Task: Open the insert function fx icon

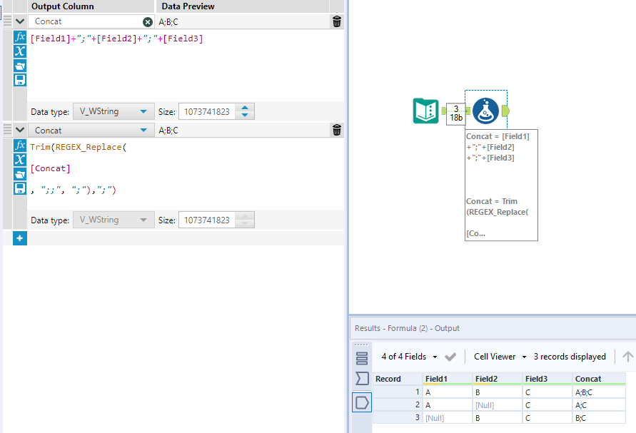Action: coord(19,36)
